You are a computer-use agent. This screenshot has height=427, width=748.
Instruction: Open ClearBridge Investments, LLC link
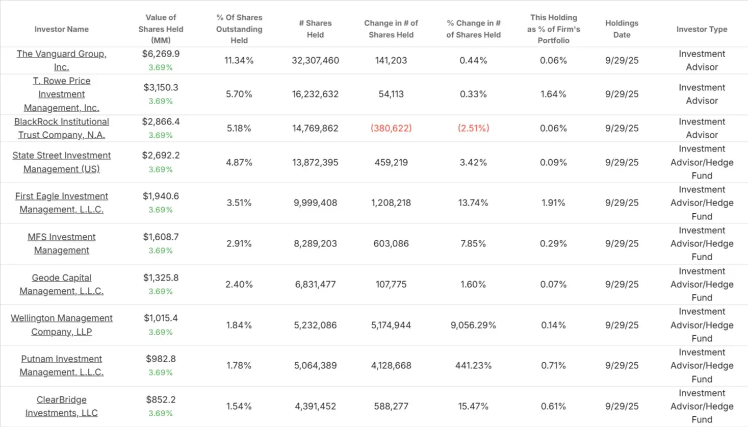coord(61,406)
